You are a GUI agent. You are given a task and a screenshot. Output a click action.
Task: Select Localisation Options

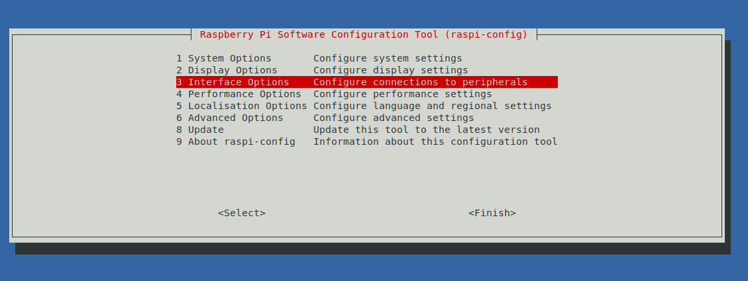click(247, 106)
